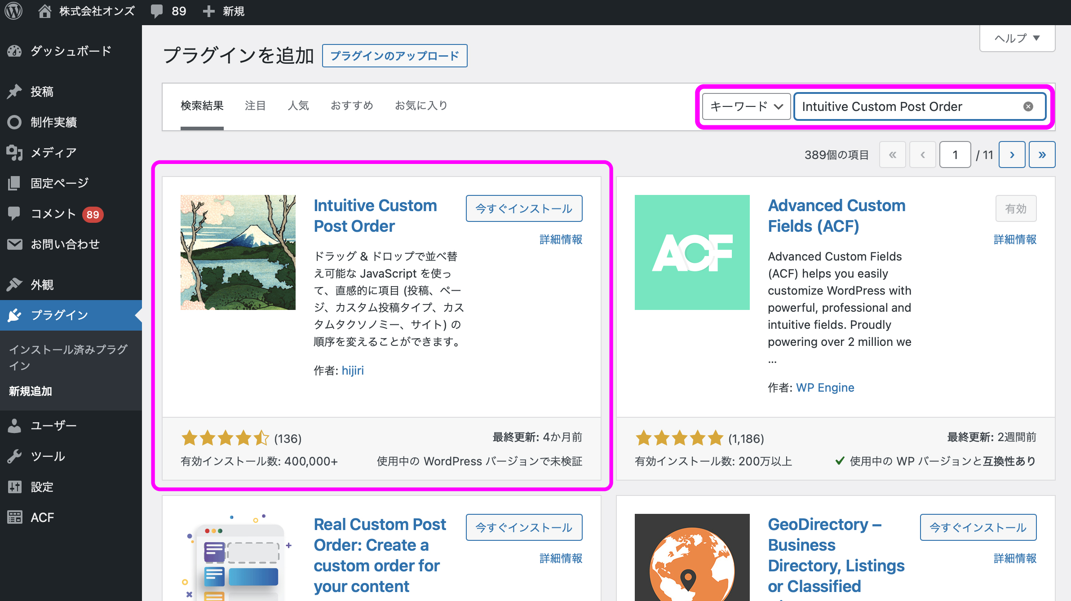Select the 検索結果 tab
The height and width of the screenshot is (601, 1071).
(202, 106)
